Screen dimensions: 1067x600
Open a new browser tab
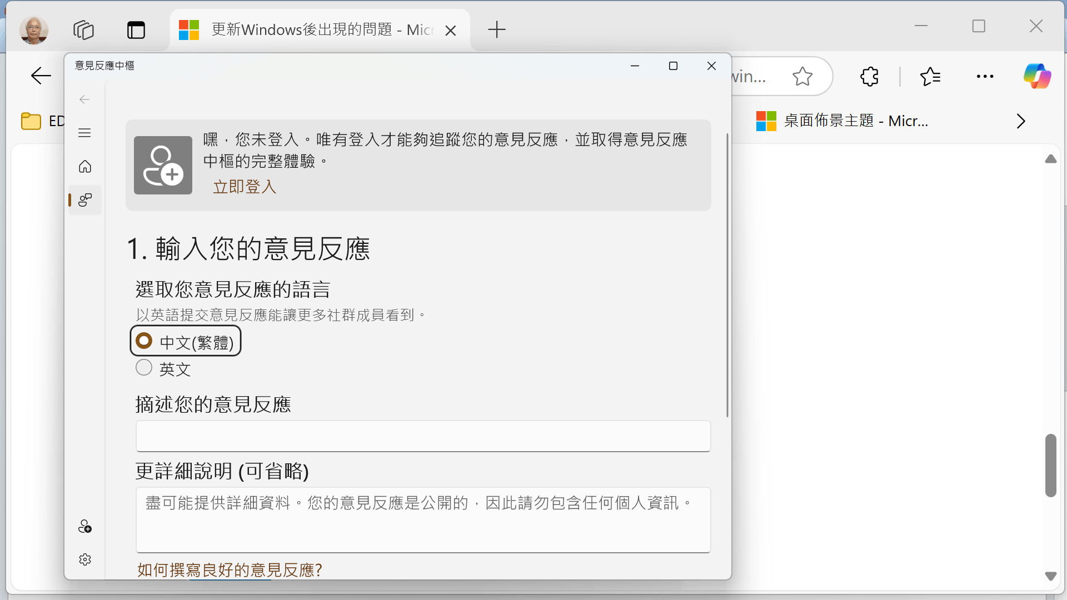[x=496, y=29]
